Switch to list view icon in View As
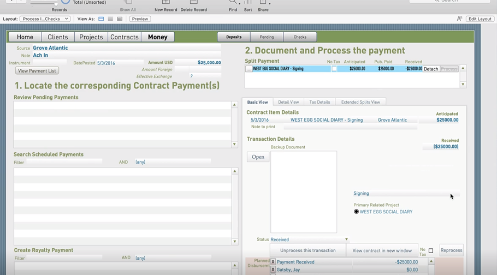This screenshot has height=275, width=497. click(x=110, y=19)
